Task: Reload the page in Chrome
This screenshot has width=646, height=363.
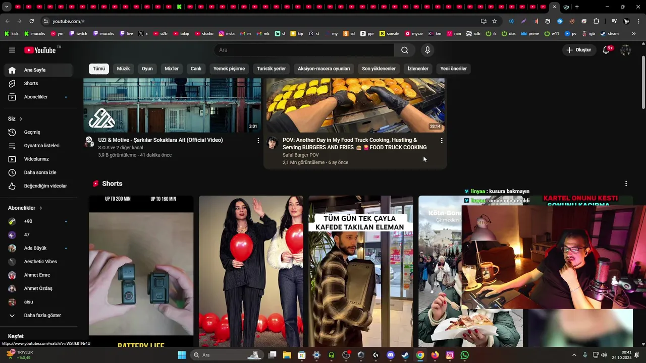Action: (x=31, y=21)
